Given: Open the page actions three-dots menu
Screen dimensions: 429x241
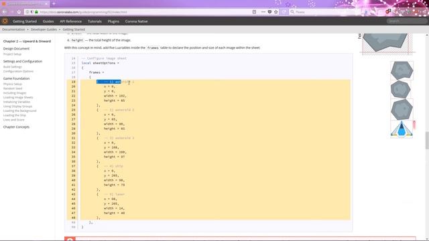Looking at the screenshot, I should click(263, 12).
